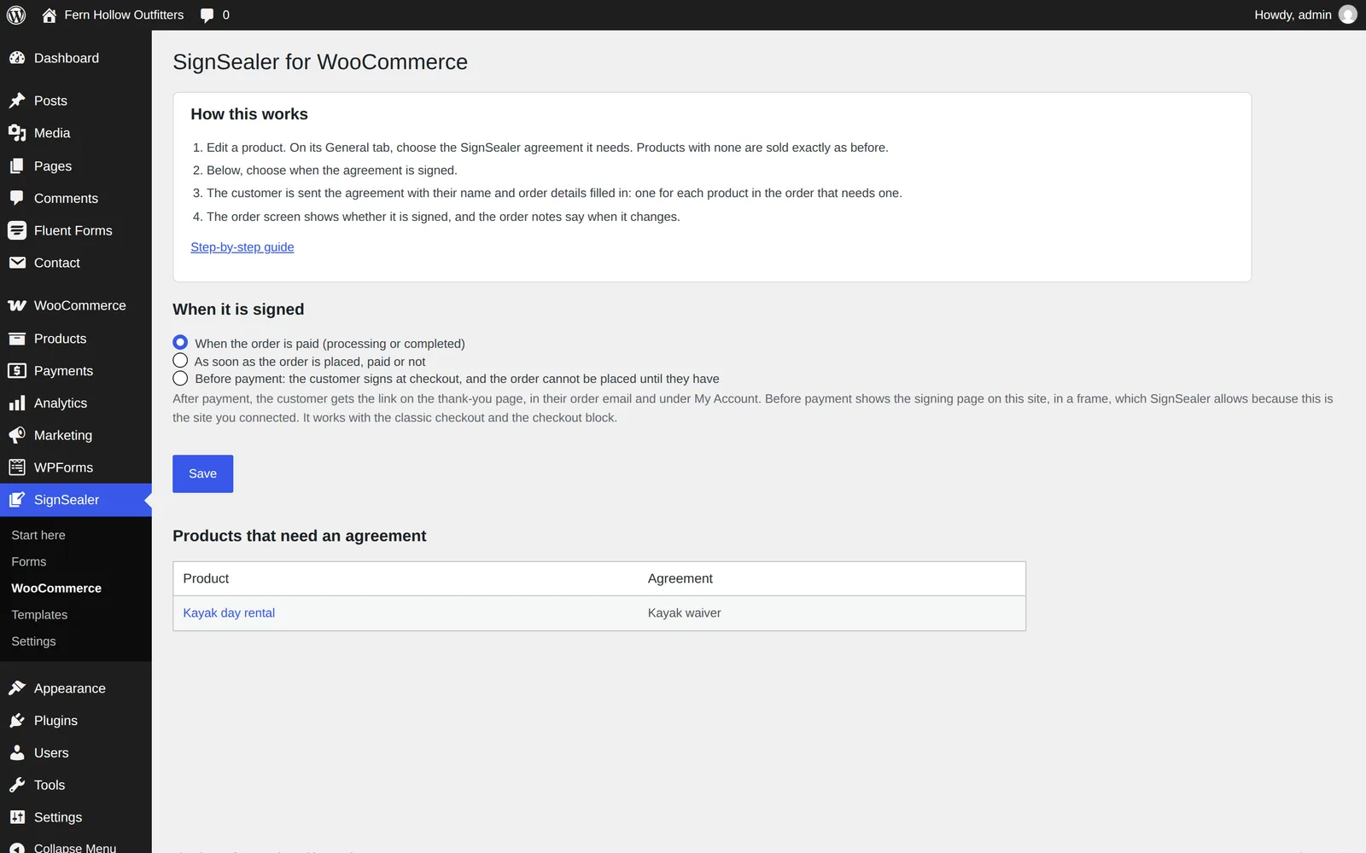Open the Posts menu label
1366x853 pixels.
[50, 101]
